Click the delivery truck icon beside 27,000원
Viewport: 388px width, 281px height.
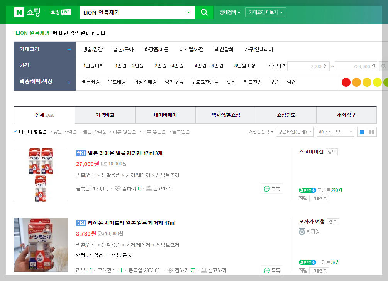104,164
